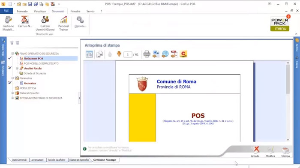Screen dimensions: 300x168
Task: Expand the Analisi Rischi tree node
Action: click(x=17, y=68)
